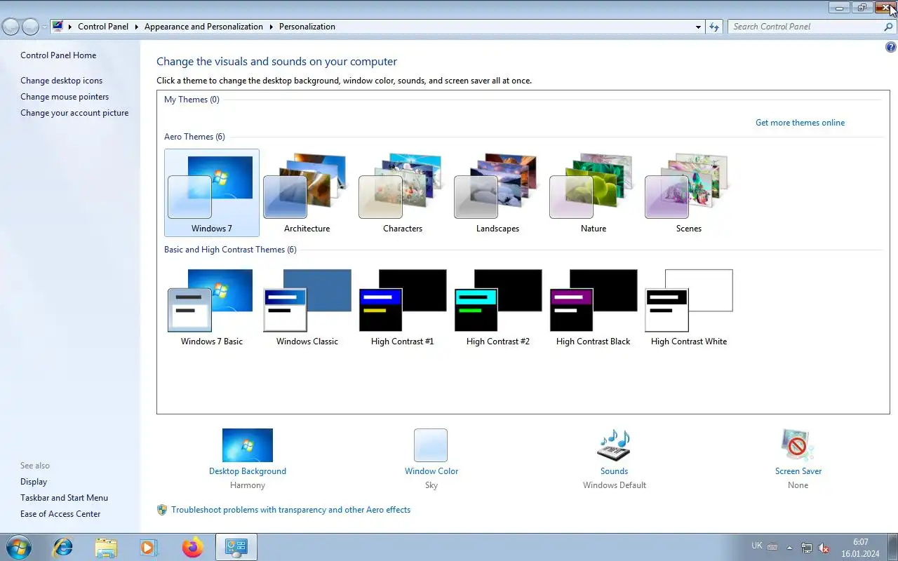
Task: Apply High Contrast #2 theme
Action: pos(498,307)
